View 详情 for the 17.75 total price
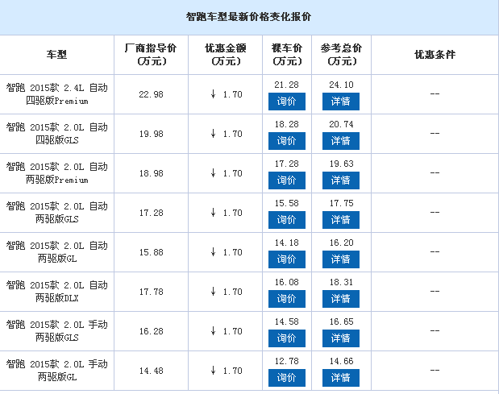Screen dimensions: 499x394 (x=341, y=220)
